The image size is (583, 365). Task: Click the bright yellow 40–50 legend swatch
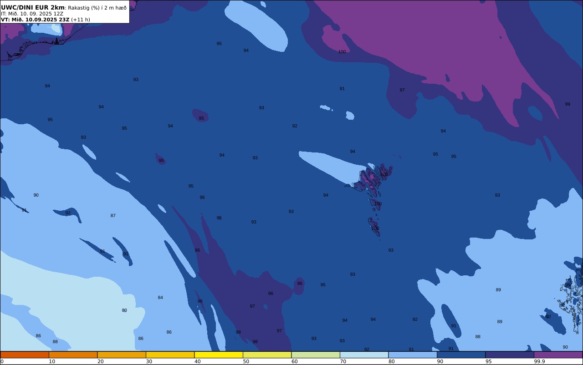[x=219, y=355]
